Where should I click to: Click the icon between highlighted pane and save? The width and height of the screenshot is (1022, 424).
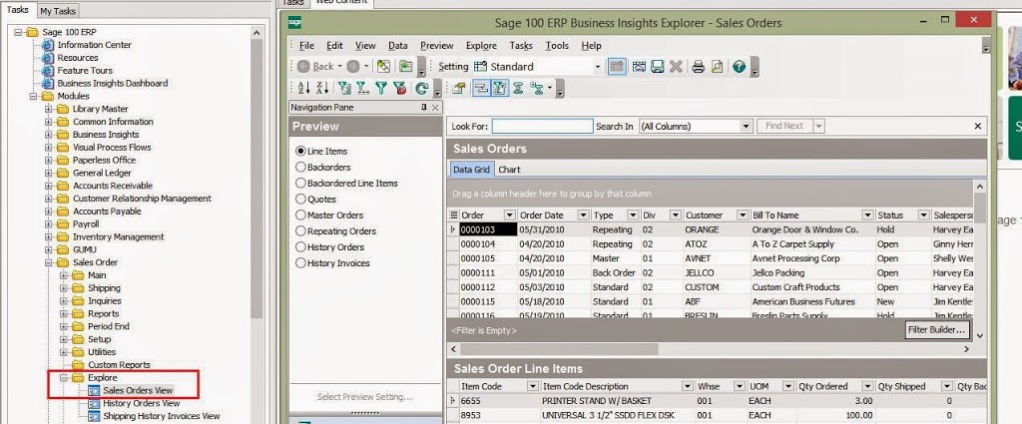tap(639, 67)
